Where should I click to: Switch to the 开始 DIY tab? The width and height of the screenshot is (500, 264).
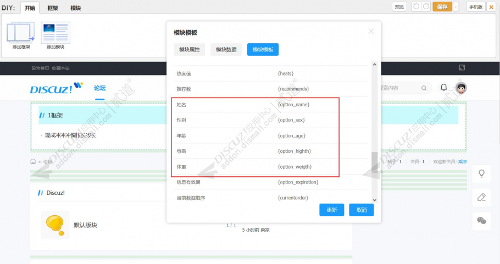coord(30,8)
